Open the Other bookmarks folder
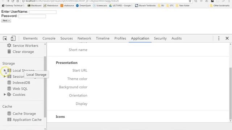The width and height of the screenshot is (232, 130). 220,5
